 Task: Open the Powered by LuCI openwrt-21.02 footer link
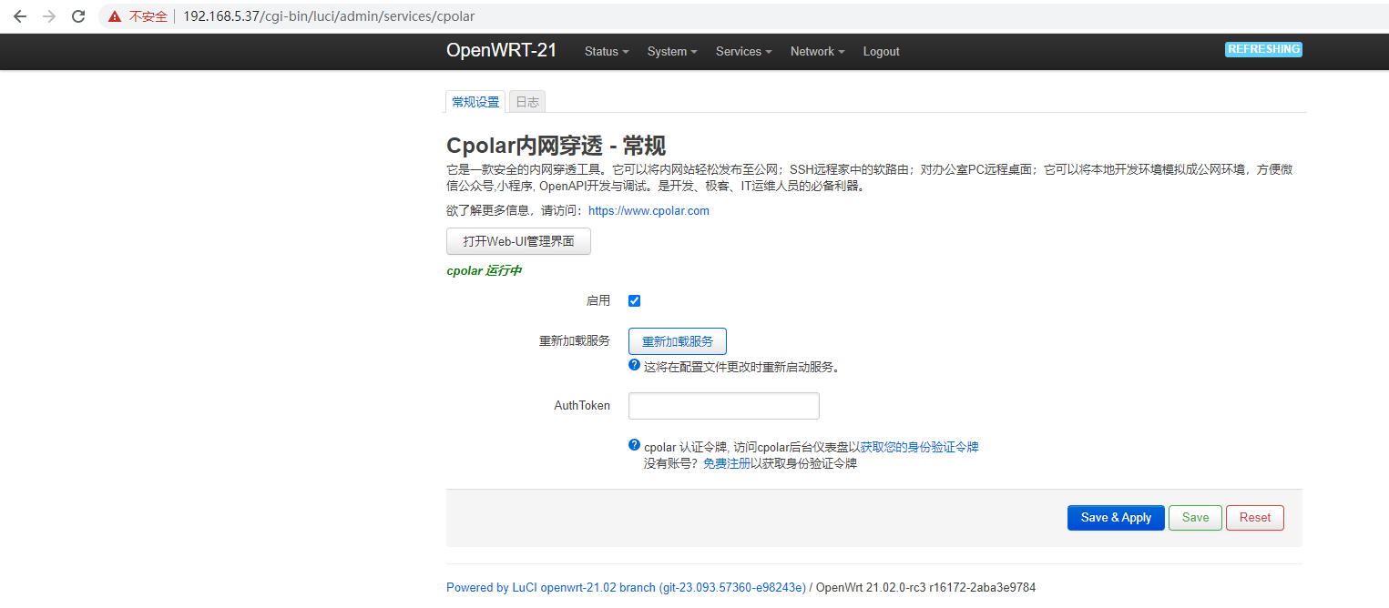coord(626,588)
